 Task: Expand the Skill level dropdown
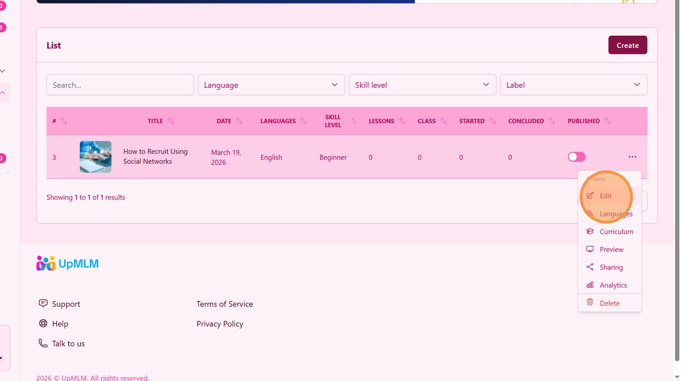(422, 85)
